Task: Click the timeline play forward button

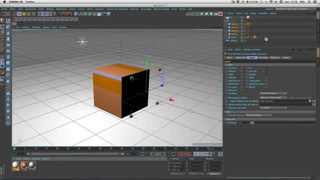Action: point(157,154)
